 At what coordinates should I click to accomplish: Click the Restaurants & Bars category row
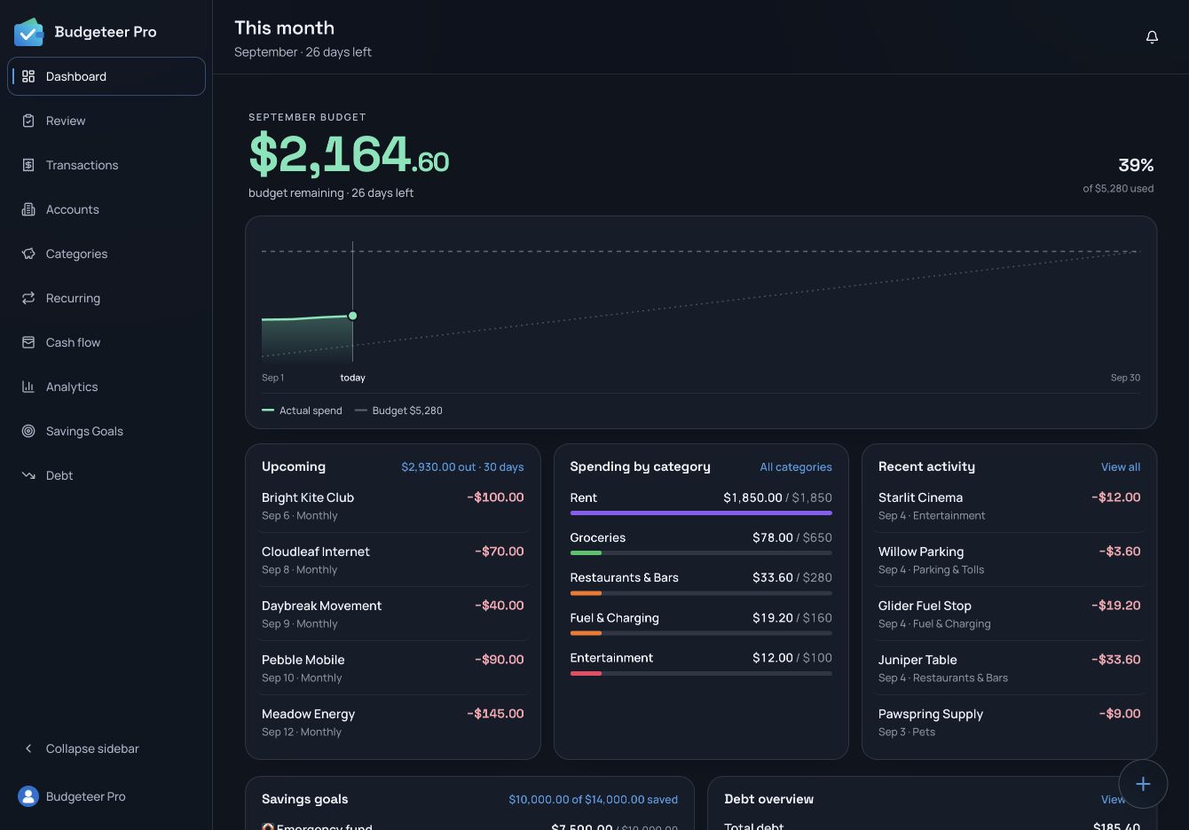click(701, 583)
